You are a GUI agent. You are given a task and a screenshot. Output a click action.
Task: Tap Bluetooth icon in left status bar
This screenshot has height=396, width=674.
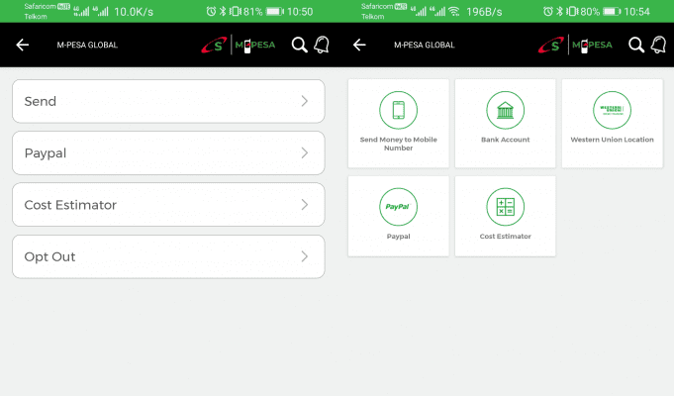tap(223, 11)
